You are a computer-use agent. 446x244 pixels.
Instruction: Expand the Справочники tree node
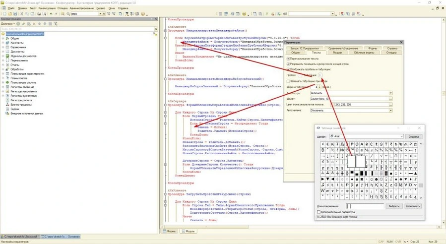[3, 47]
